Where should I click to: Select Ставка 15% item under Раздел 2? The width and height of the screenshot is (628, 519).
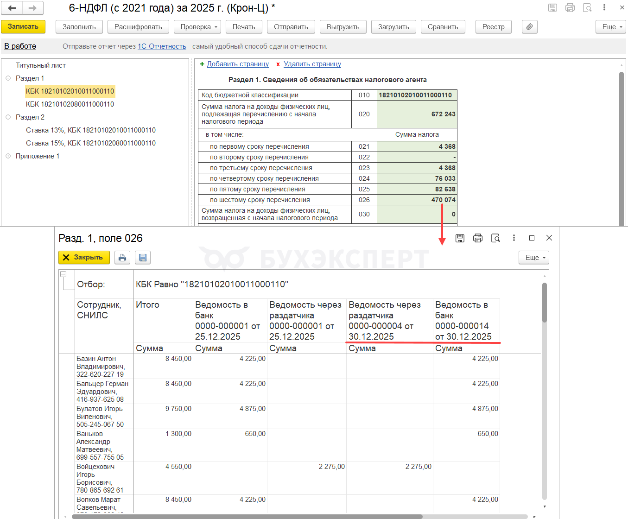click(x=91, y=143)
